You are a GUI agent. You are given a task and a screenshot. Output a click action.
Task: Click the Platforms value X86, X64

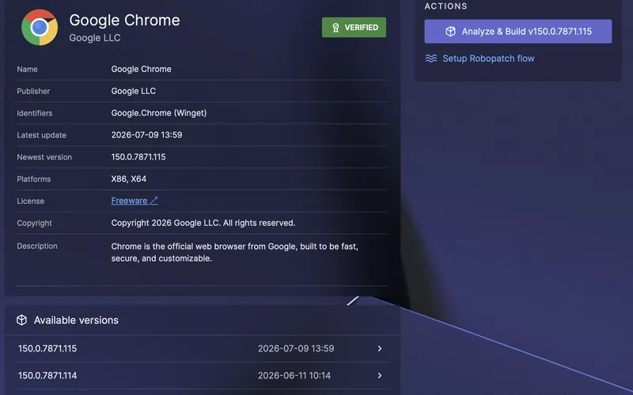coord(129,179)
